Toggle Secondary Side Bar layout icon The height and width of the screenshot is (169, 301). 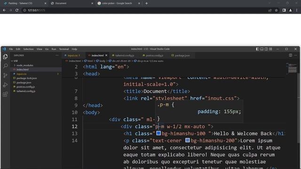coord(266,49)
